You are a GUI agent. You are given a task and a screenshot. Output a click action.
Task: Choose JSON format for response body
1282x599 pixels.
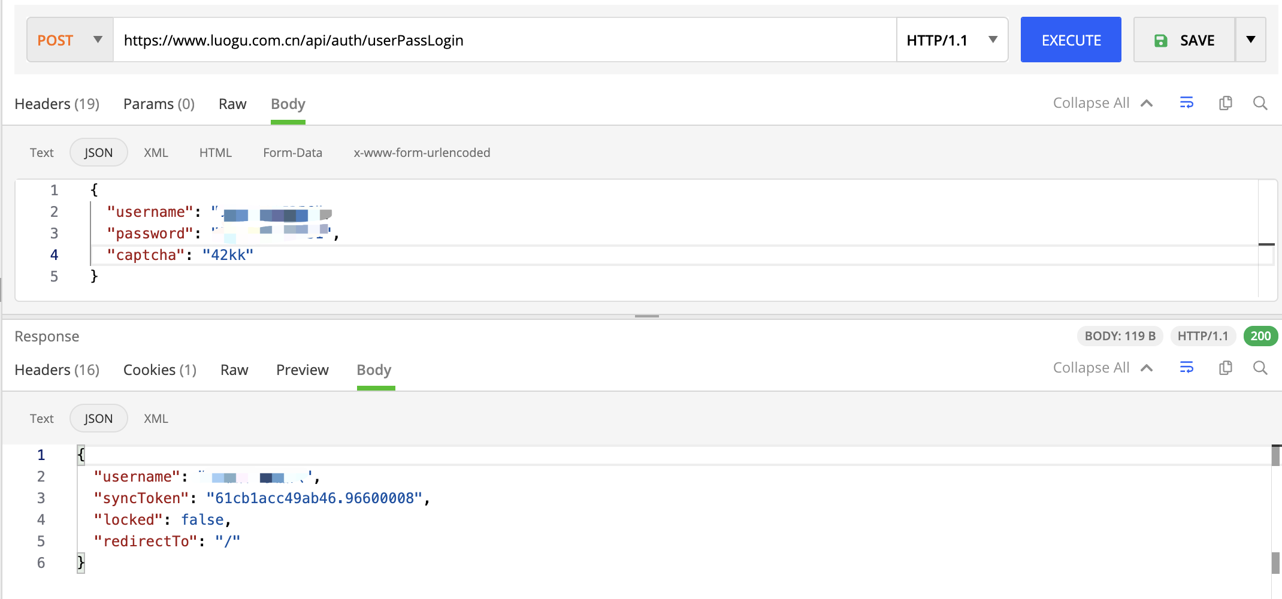pyautogui.click(x=98, y=419)
